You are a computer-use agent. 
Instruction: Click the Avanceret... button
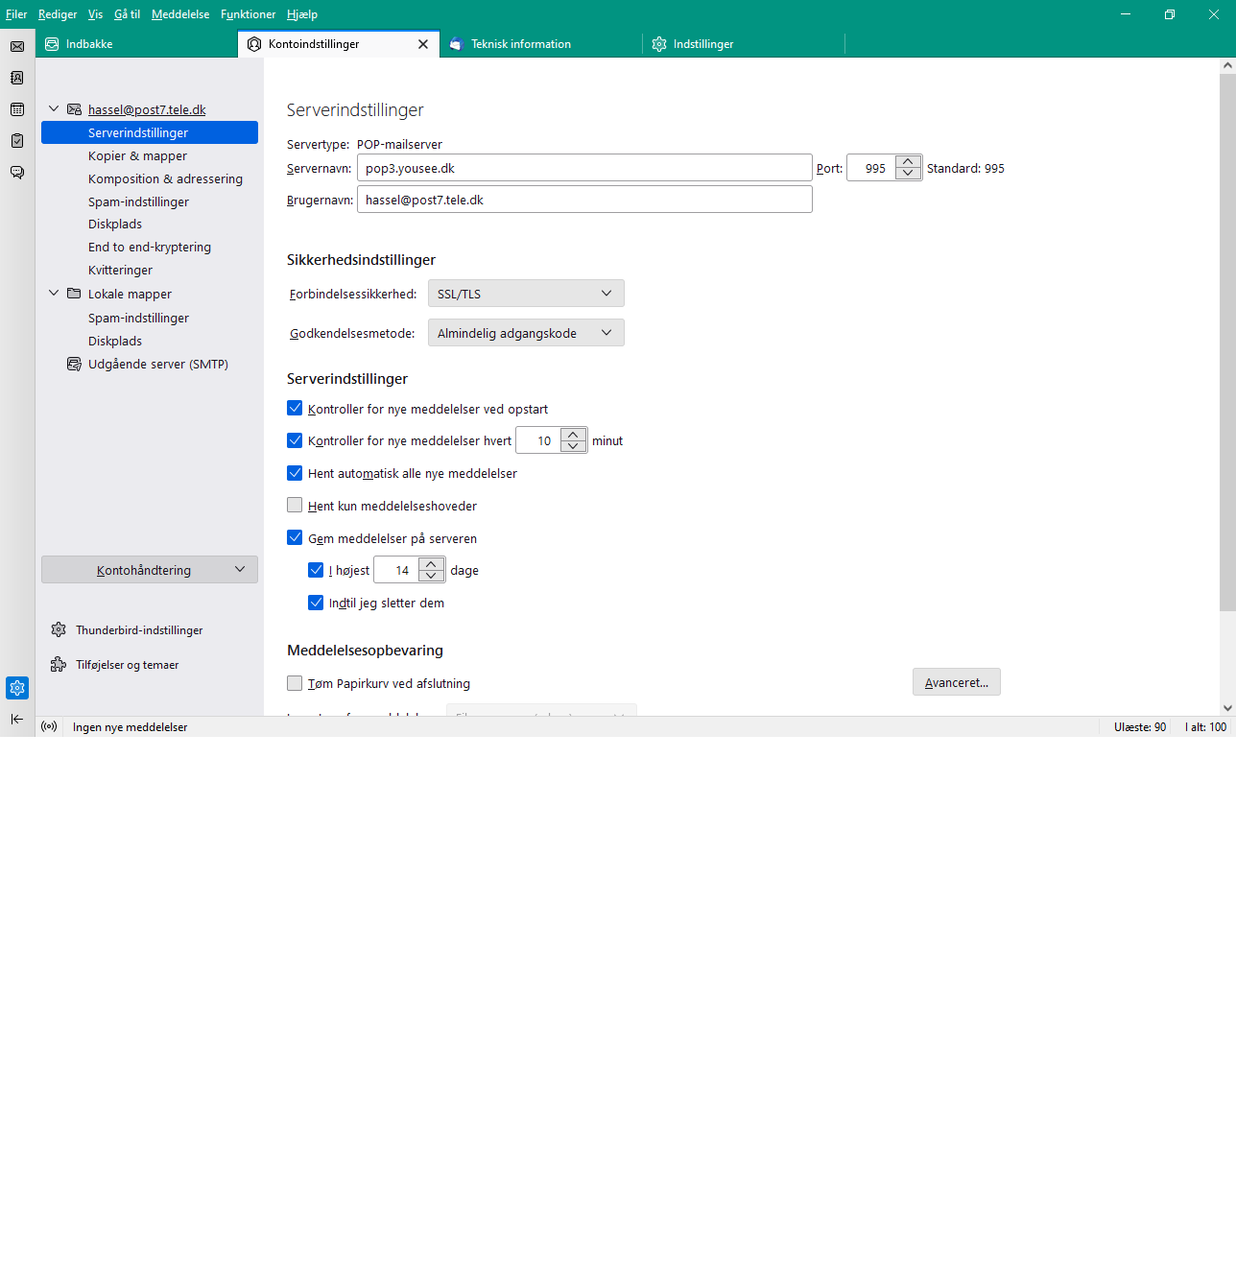[x=957, y=682]
